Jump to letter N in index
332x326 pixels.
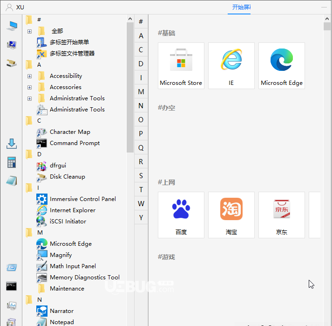(141, 105)
